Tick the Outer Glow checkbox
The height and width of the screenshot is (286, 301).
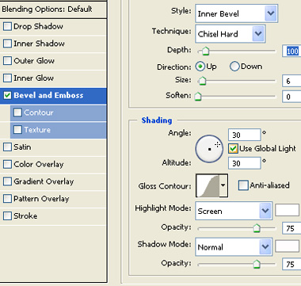point(7,61)
